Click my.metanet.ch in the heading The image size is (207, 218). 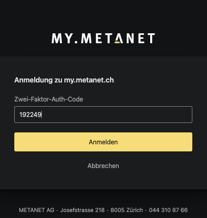[x=89, y=80]
